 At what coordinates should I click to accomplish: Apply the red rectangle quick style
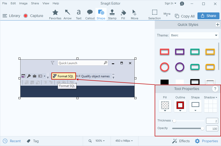coord(165,52)
